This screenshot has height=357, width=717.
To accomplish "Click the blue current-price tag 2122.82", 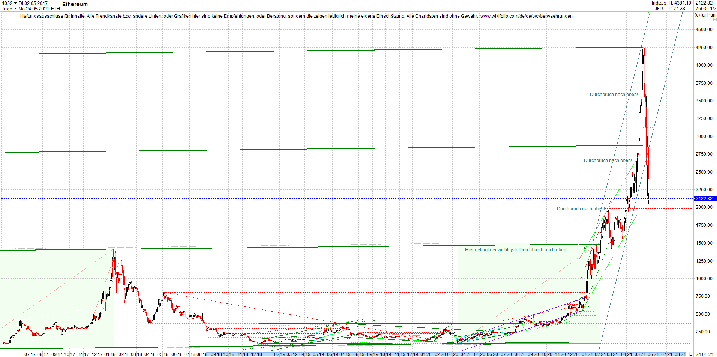I will point(705,198).
